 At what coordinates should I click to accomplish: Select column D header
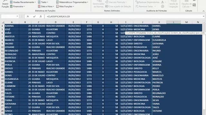tap(56, 22)
